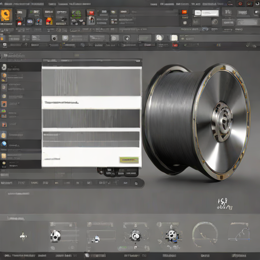Click the small orange icon beside the white input field
The image size is (260, 260).
[x=184, y=12]
